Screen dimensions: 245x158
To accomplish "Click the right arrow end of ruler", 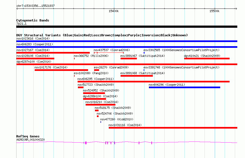I will (236, 9).
